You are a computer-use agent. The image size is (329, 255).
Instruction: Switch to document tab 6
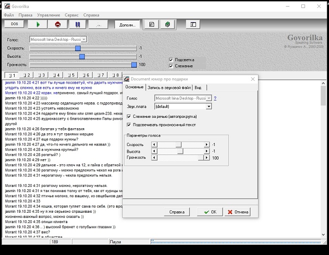click(86, 75)
